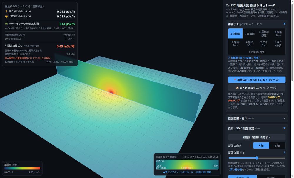Click the 年間追加被ばく label
Viewport: 294px width, 178px height.
[x=14, y=46]
